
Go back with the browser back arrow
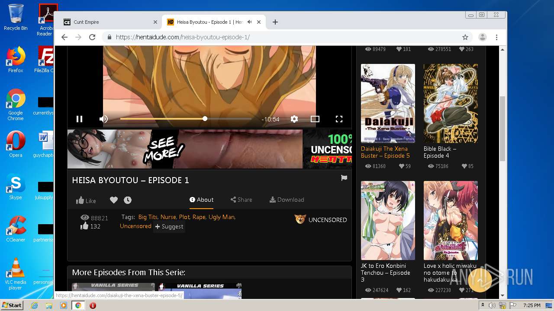point(64,37)
